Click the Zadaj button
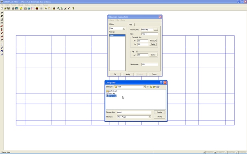This screenshot has height=154, width=247. 153,44
